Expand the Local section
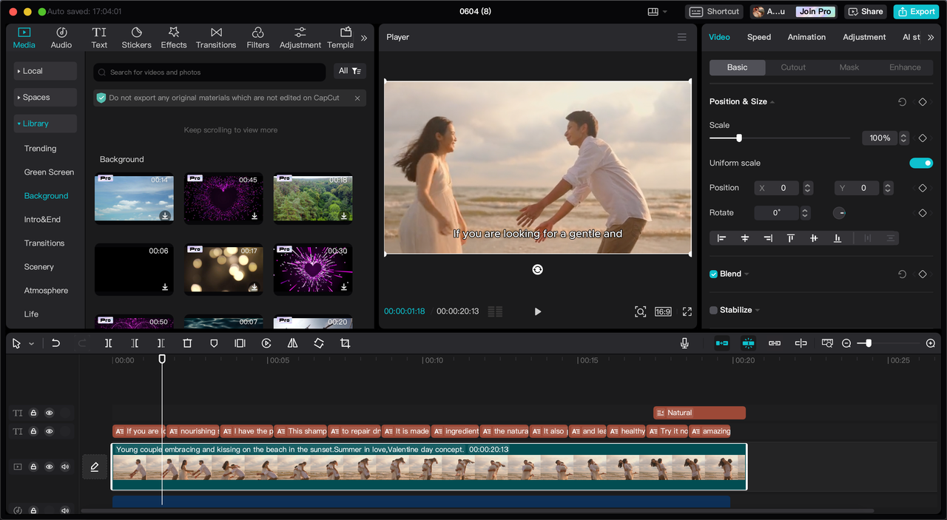The width and height of the screenshot is (947, 520). coord(45,71)
